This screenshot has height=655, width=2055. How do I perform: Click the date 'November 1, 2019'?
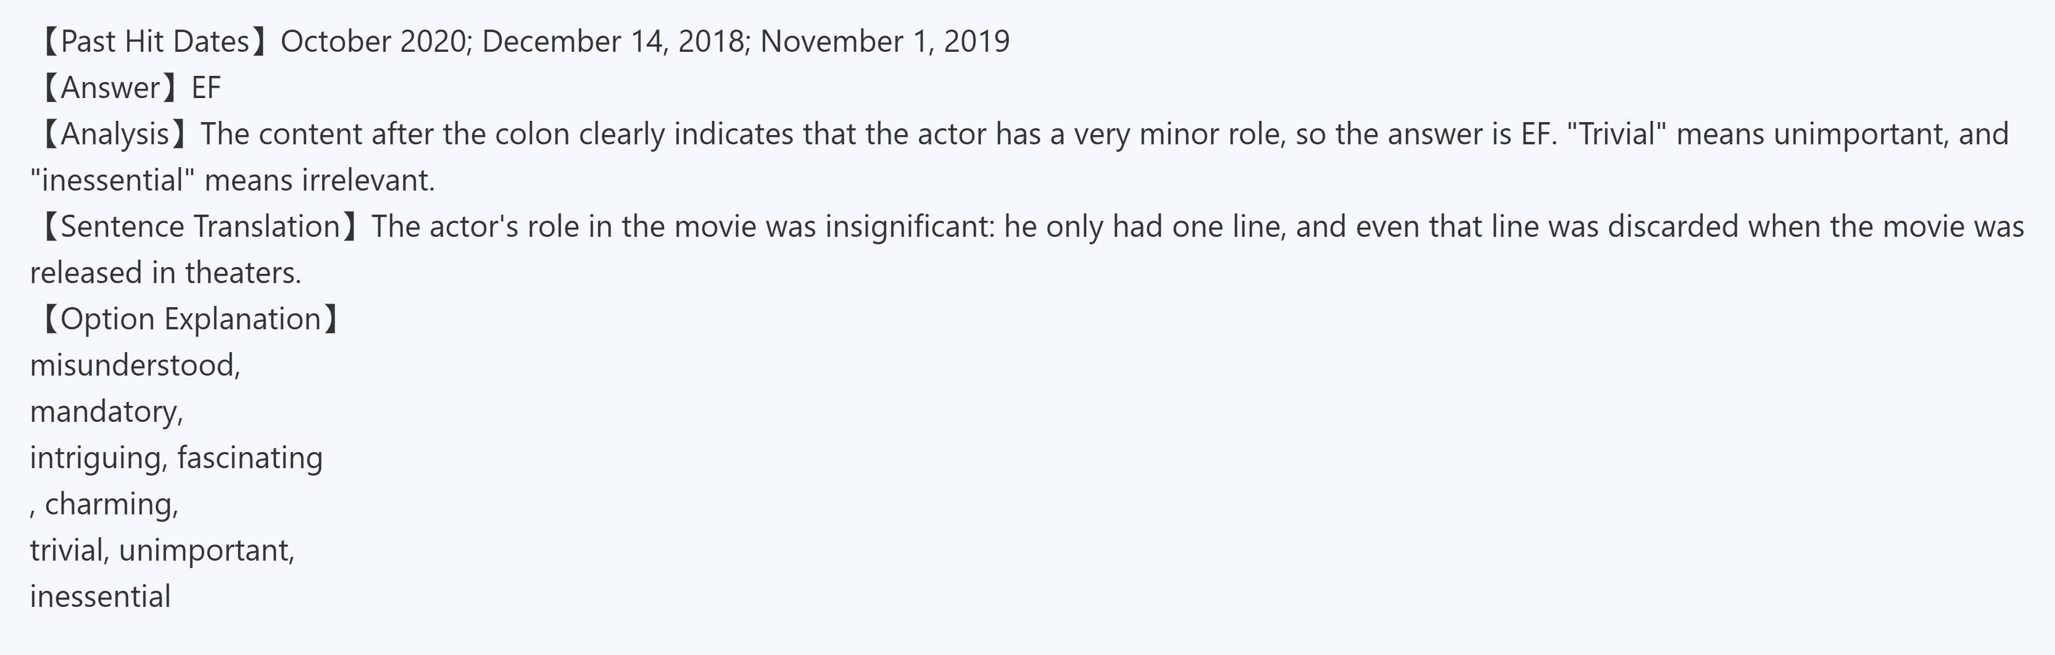(885, 41)
